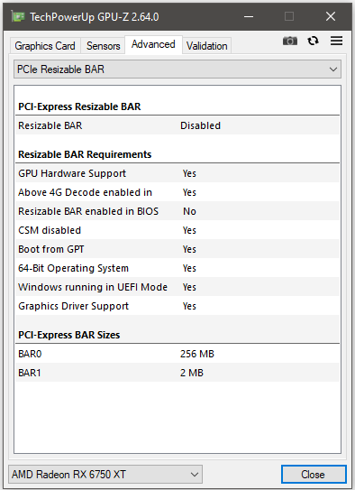Click the Resizable BAR Requirements heading
Viewport: 355px width, 490px height.
click(x=85, y=154)
